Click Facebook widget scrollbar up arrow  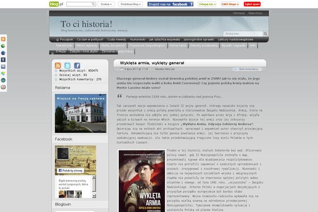coord(94,178)
